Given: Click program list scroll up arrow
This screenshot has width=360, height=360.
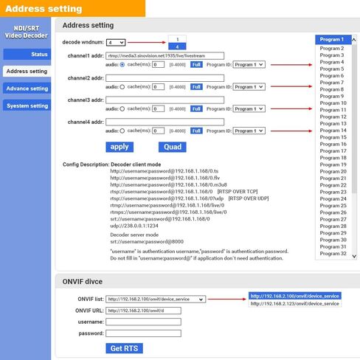Looking at the screenshot, I should (x=354, y=40).
